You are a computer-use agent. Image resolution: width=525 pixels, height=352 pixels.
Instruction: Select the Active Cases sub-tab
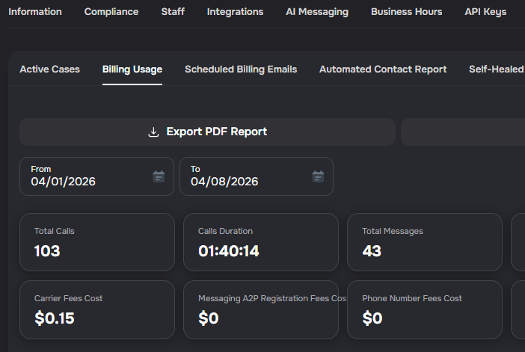(49, 70)
